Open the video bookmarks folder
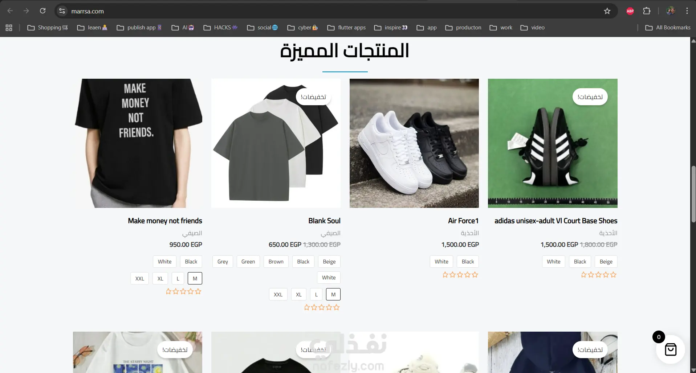This screenshot has width=696, height=373. point(533,28)
